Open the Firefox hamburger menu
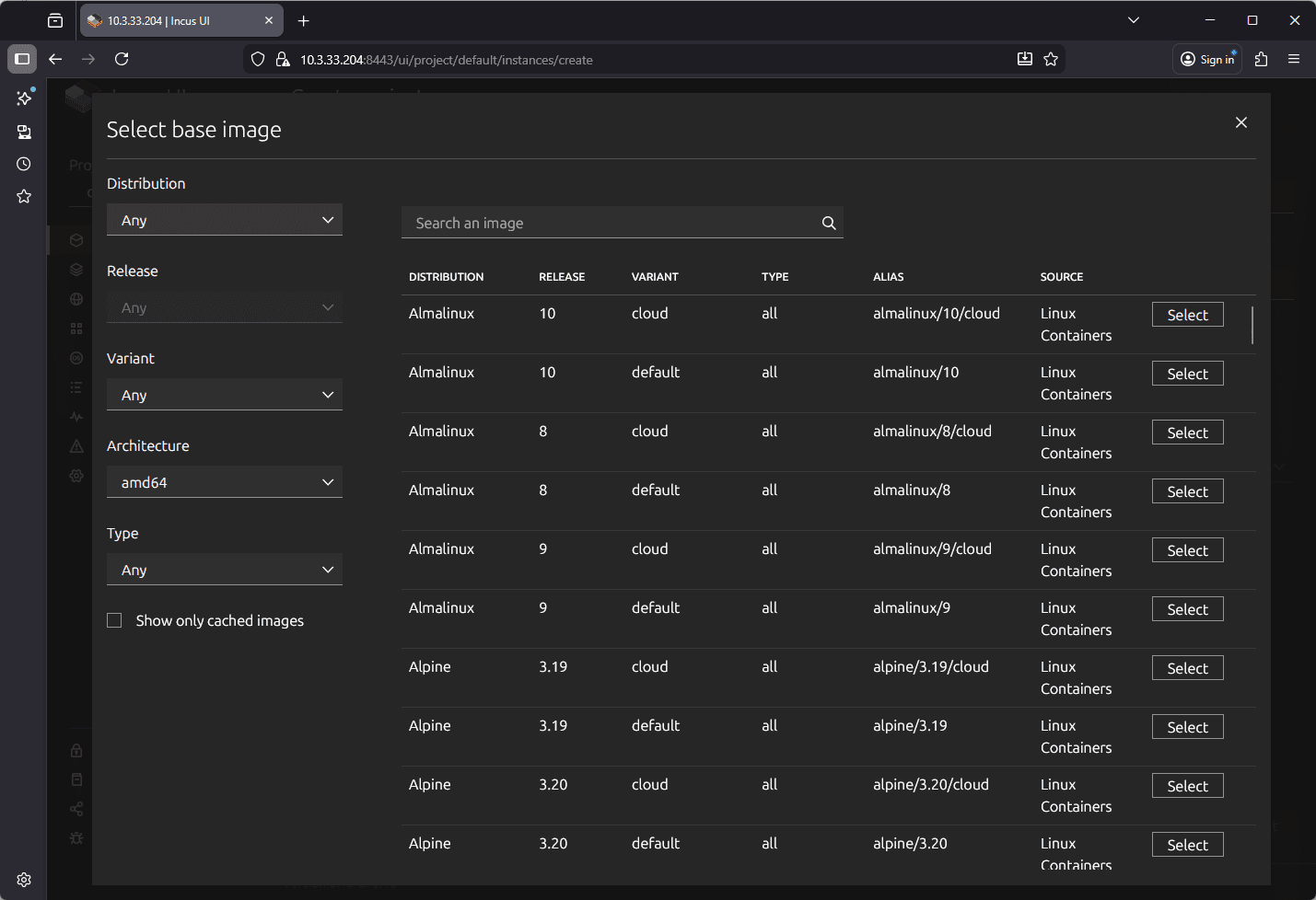1316x900 pixels. click(x=1294, y=58)
